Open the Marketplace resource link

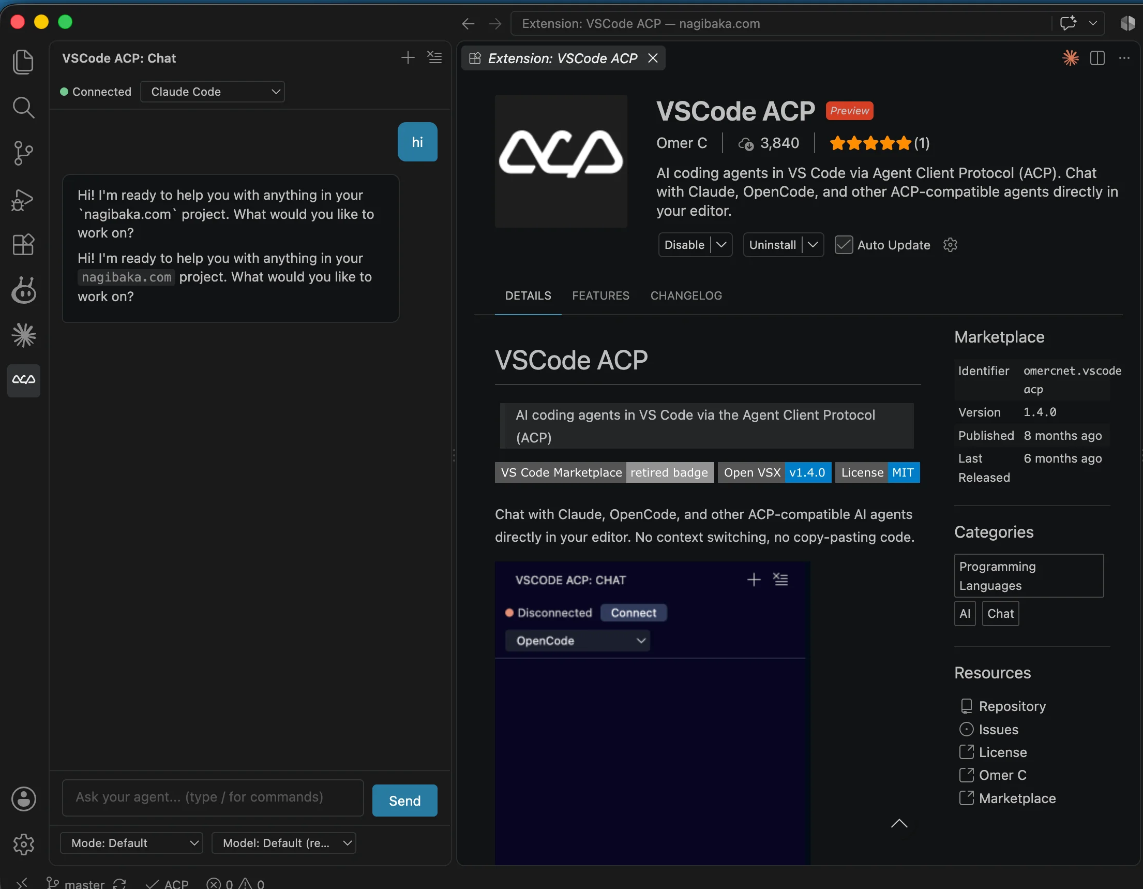[x=1008, y=798]
